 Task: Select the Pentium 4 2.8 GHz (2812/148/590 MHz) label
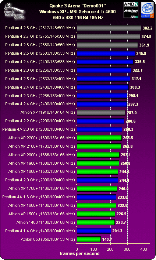click(40, 28)
